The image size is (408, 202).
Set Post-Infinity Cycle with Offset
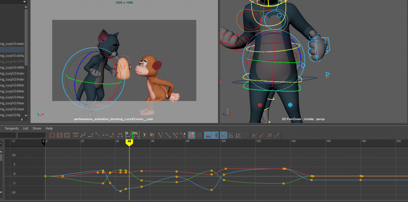point(277,135)
